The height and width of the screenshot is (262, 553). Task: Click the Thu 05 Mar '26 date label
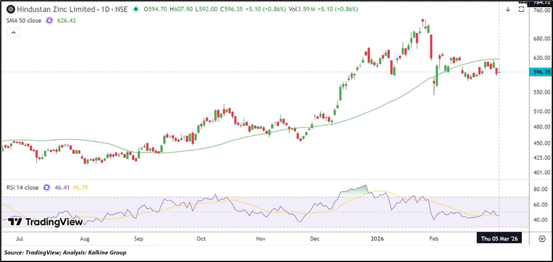[499, 239]
